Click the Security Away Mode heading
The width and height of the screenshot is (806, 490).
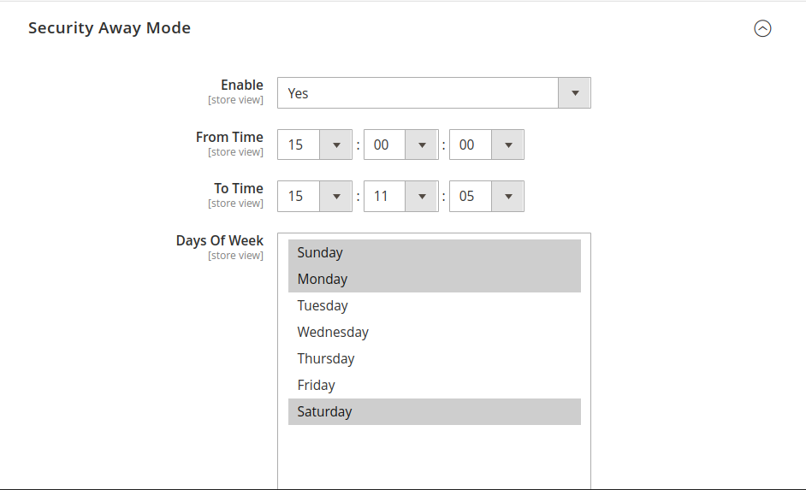click(110, 27)
